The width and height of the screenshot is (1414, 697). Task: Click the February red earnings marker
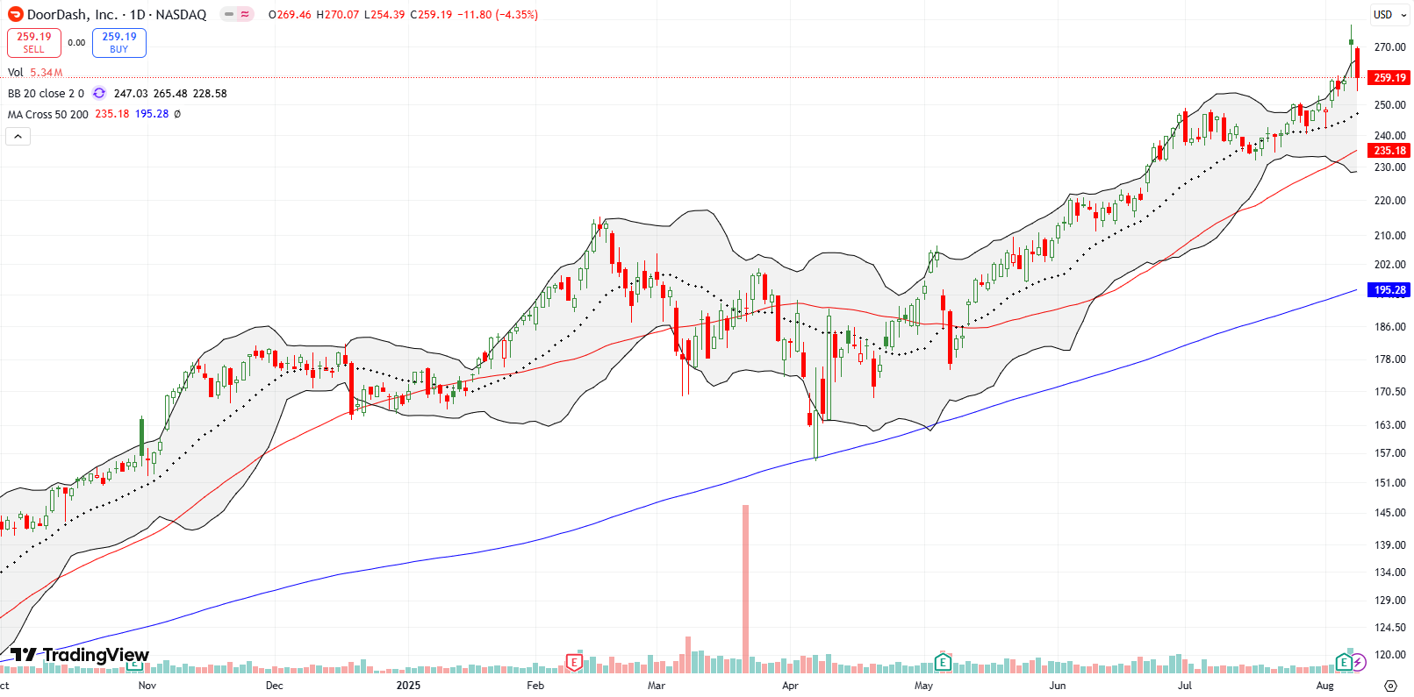point(574,662)
